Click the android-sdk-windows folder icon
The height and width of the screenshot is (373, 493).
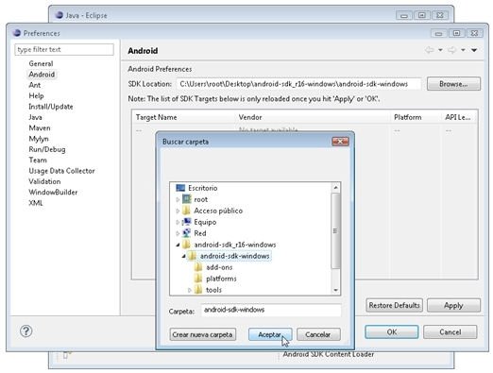(x=193, y=256)
